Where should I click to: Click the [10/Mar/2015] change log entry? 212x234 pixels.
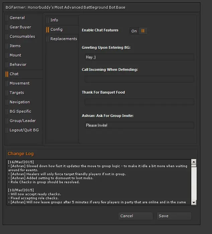21,190
